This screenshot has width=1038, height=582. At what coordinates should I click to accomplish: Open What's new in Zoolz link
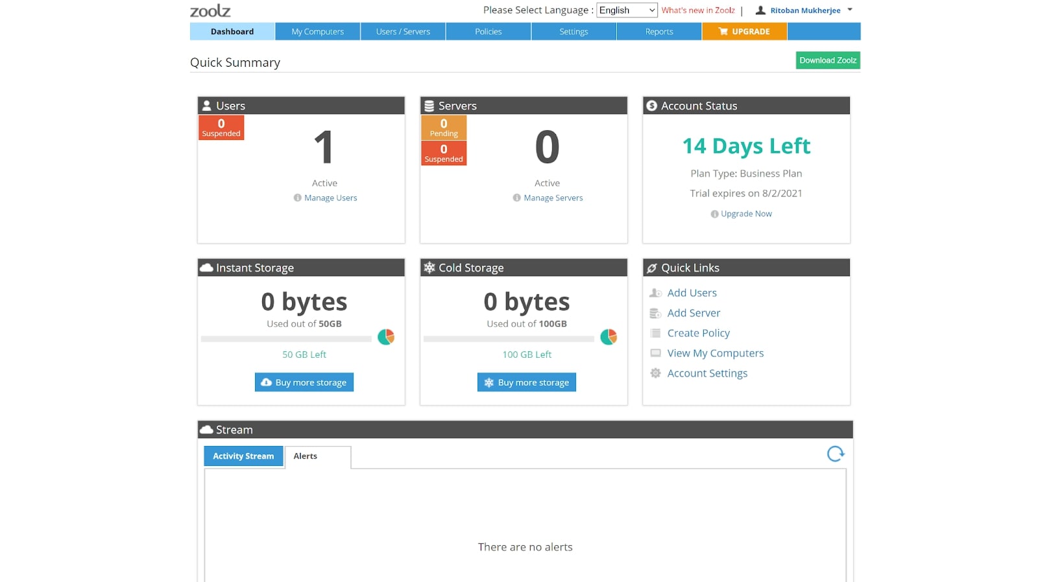click(698, 10)
